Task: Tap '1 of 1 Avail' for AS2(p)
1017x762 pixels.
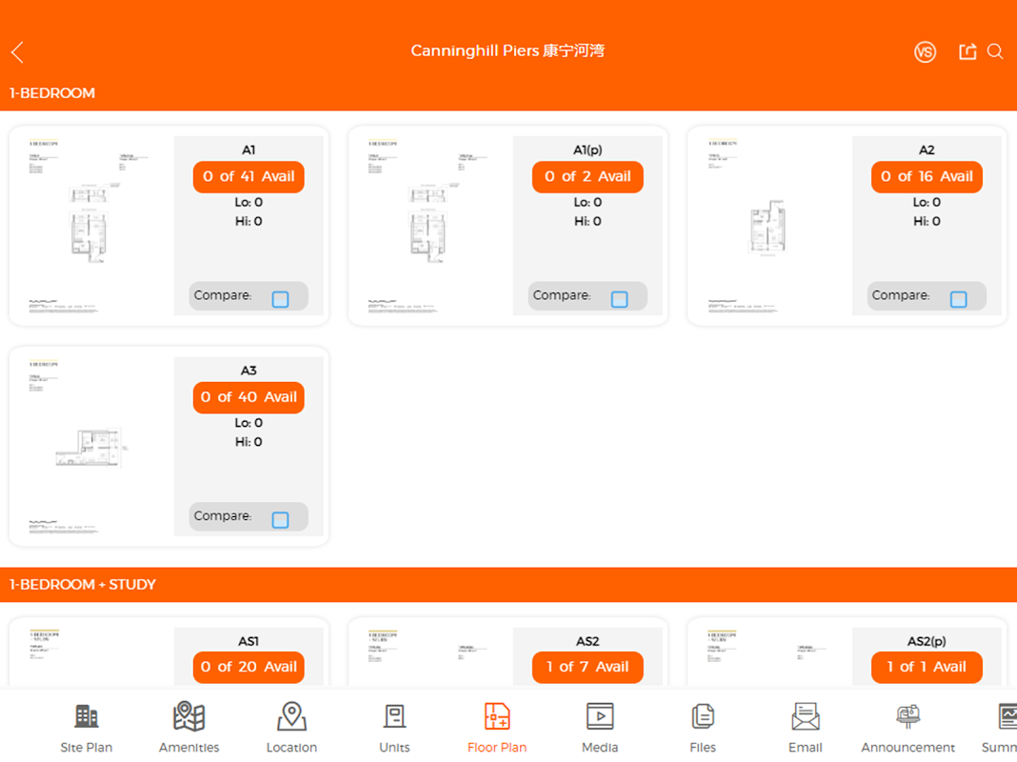Action: [927, 667]
